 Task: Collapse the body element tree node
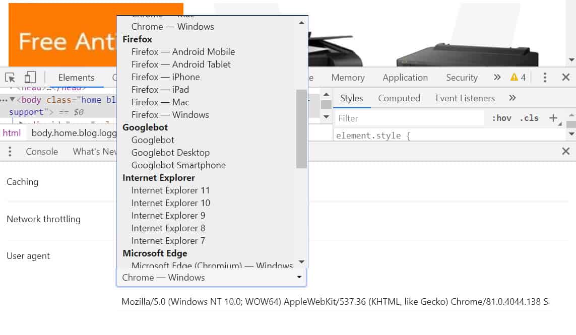point(13,99)
